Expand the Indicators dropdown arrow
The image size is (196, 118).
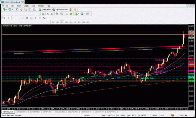78,14
